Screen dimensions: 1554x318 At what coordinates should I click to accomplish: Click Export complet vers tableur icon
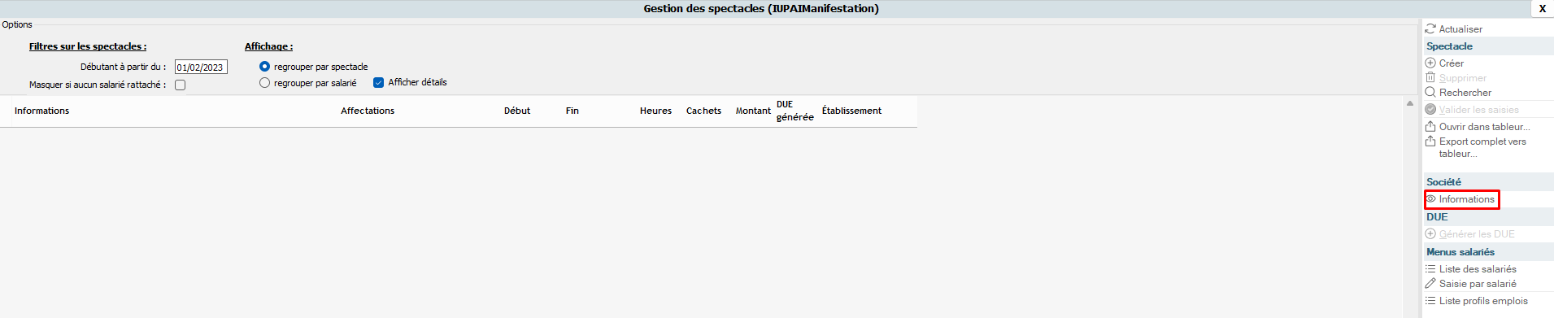click(1430, 141)
